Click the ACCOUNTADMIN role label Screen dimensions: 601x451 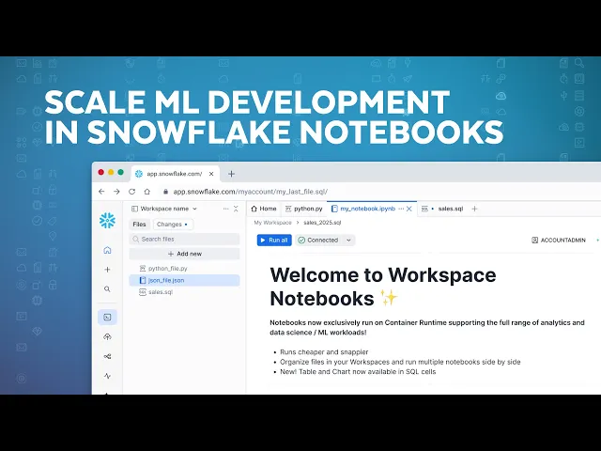(x=563, y=241)
